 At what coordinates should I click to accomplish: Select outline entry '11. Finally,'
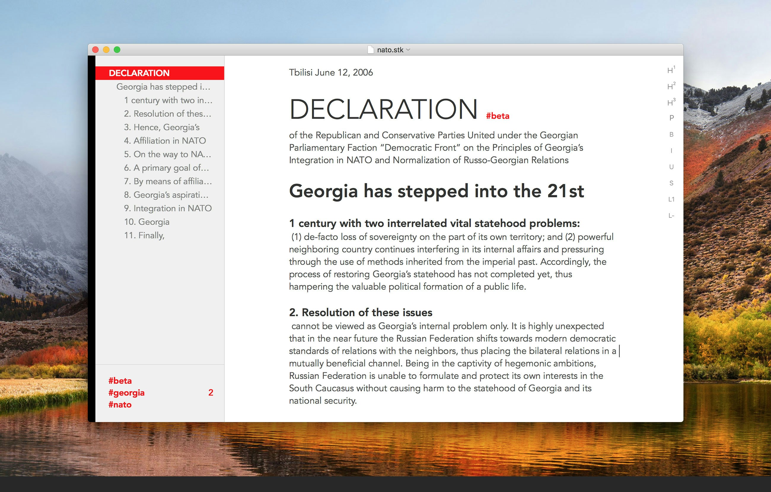click(x=145, y=235)
